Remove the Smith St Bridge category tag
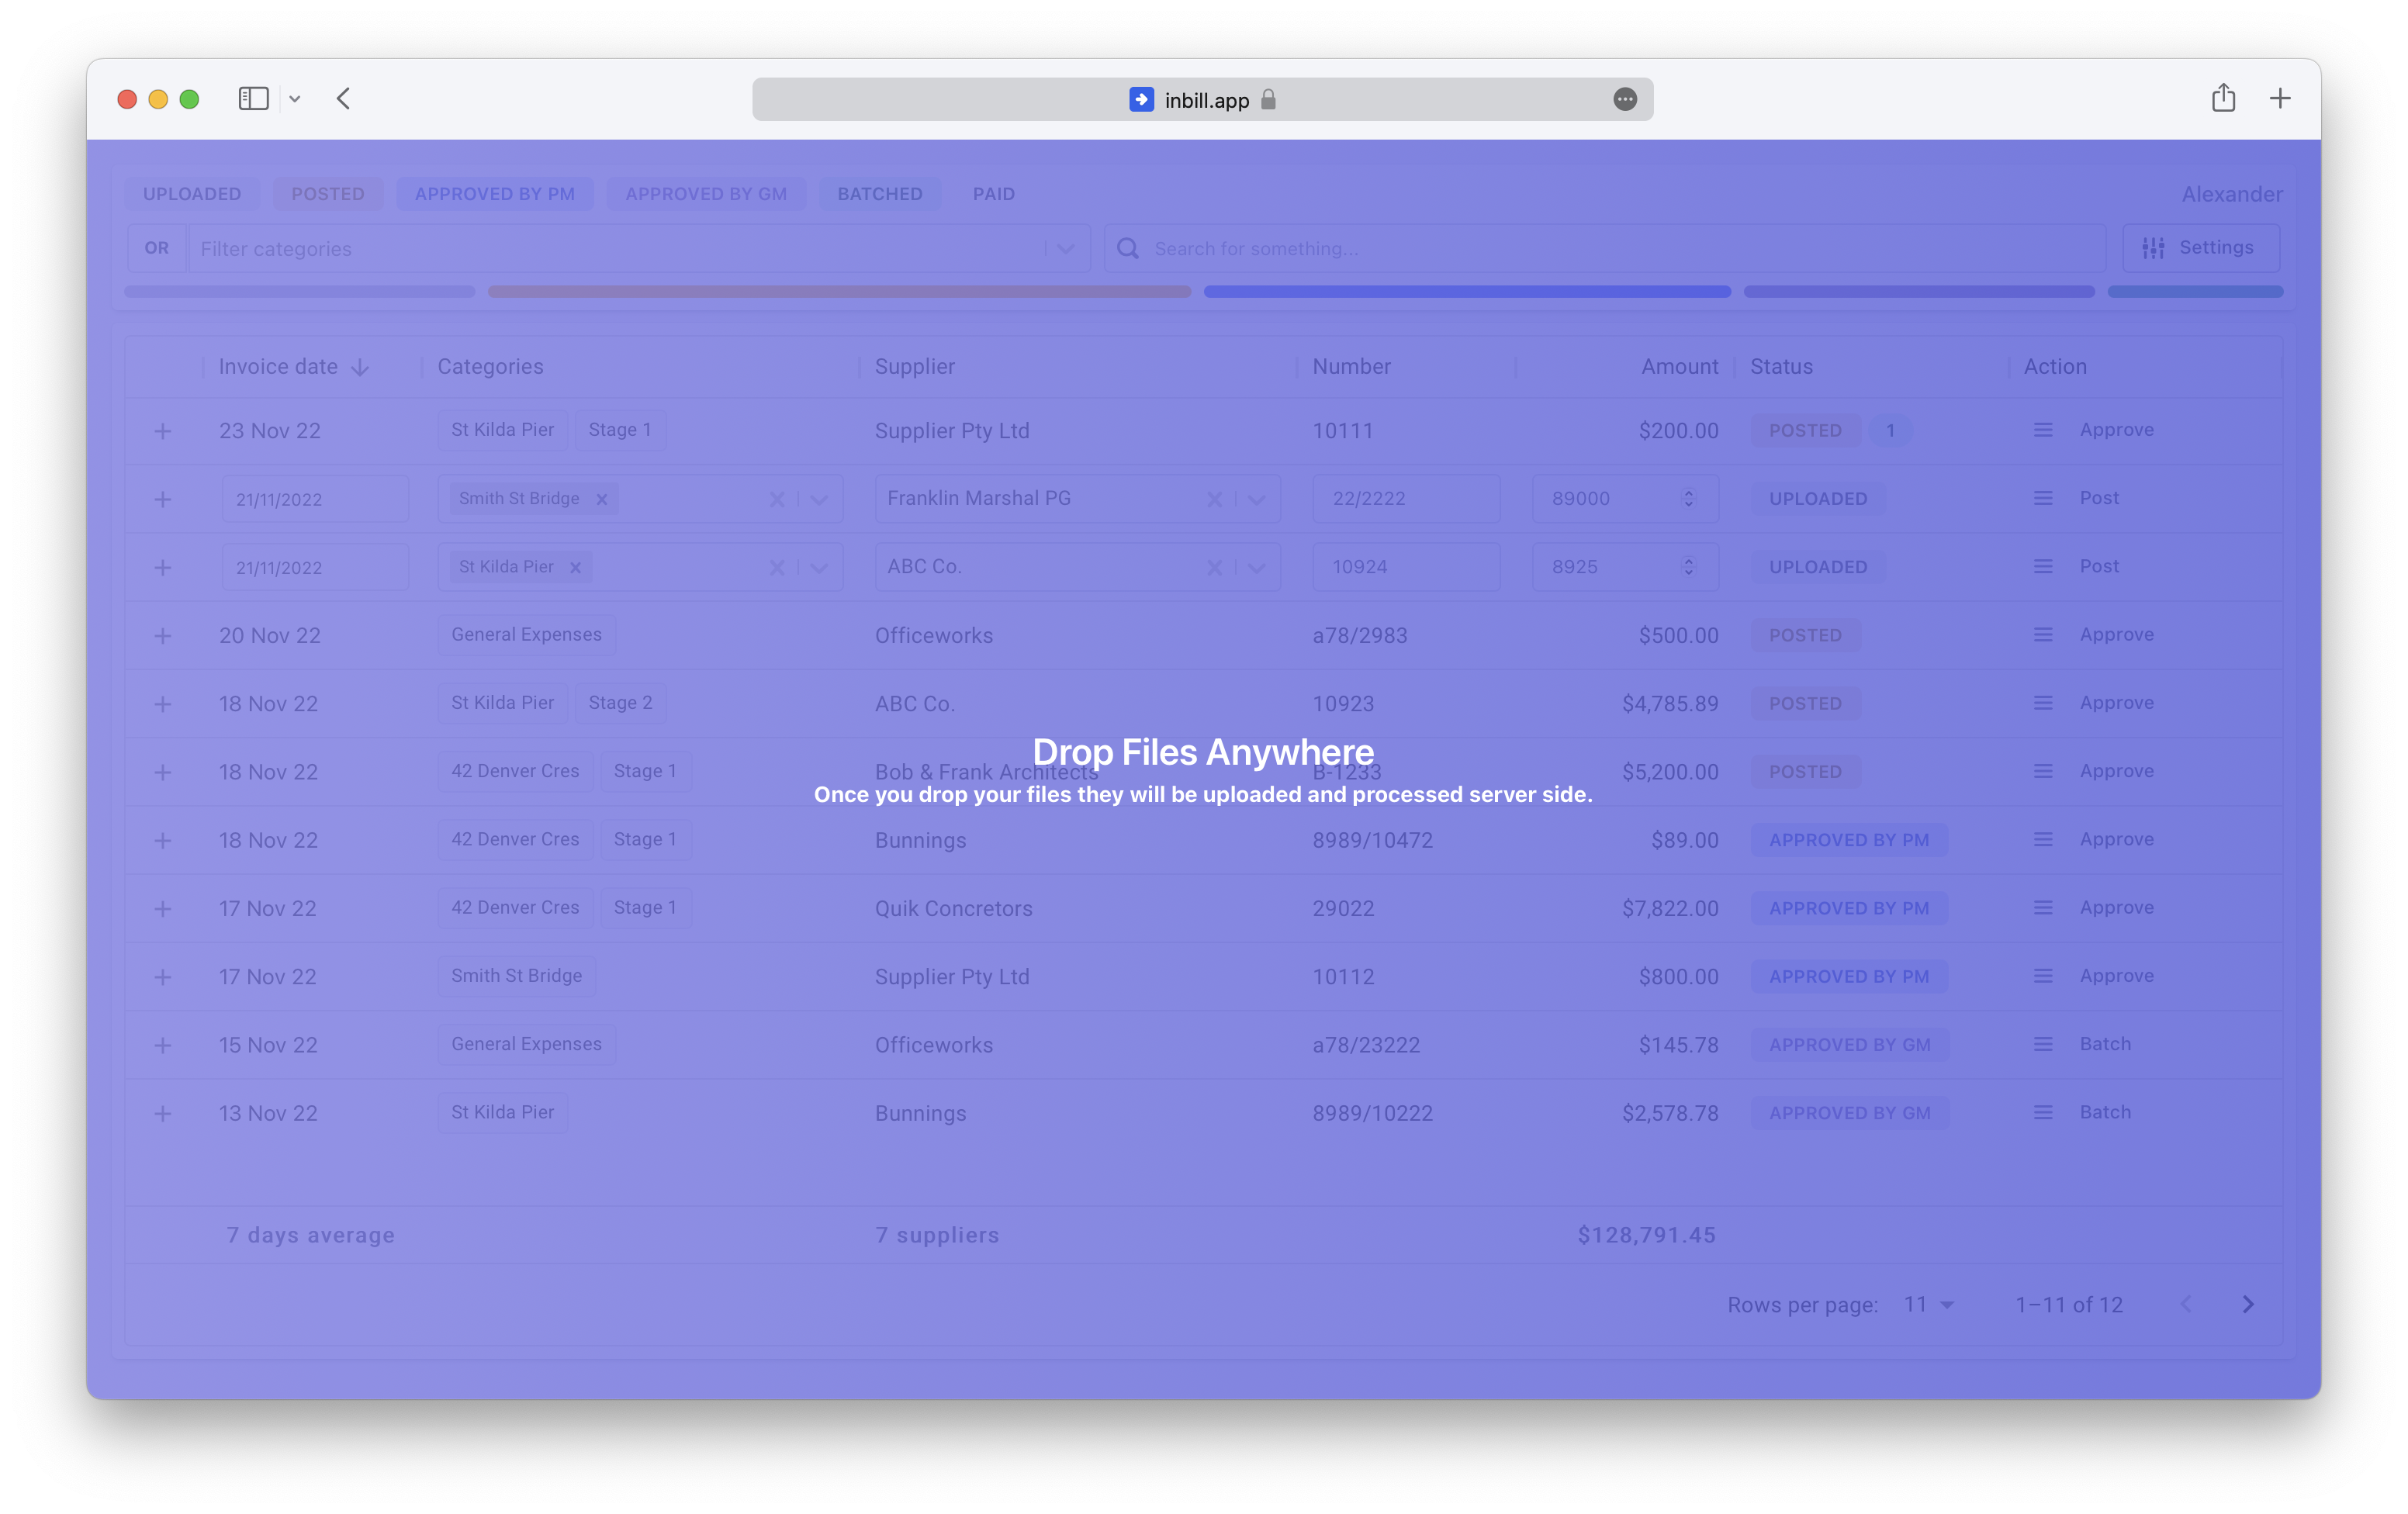This screenshot has width=2408, height=1514. tap(602, 499)
